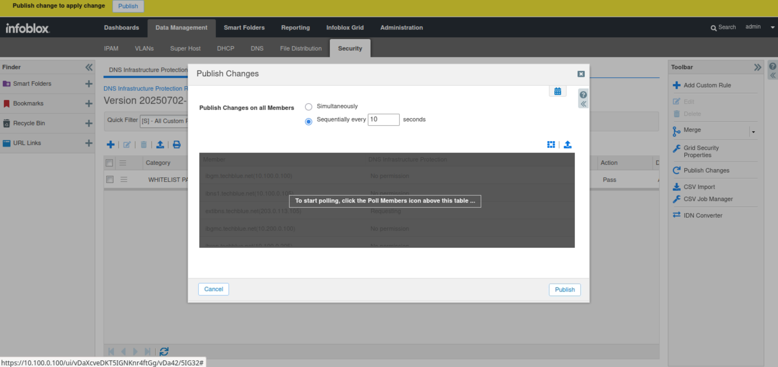Expand Smart Folders in Finder

click(x=88, y=84)
